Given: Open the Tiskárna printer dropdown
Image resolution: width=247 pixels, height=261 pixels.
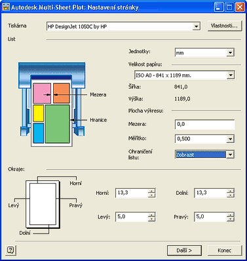Looking at the screenshot, I should coord(197,26).
